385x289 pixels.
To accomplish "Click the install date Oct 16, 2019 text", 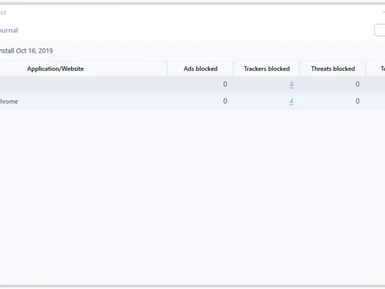I will click(x=26, y=51).
